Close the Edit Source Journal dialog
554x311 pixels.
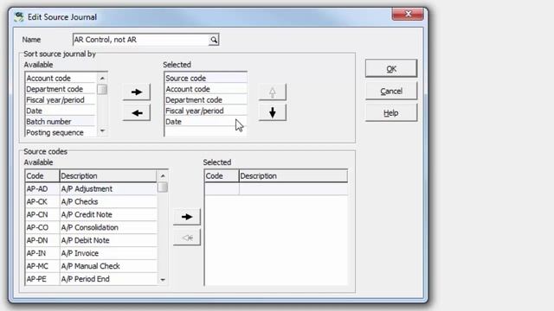(408, 14)
